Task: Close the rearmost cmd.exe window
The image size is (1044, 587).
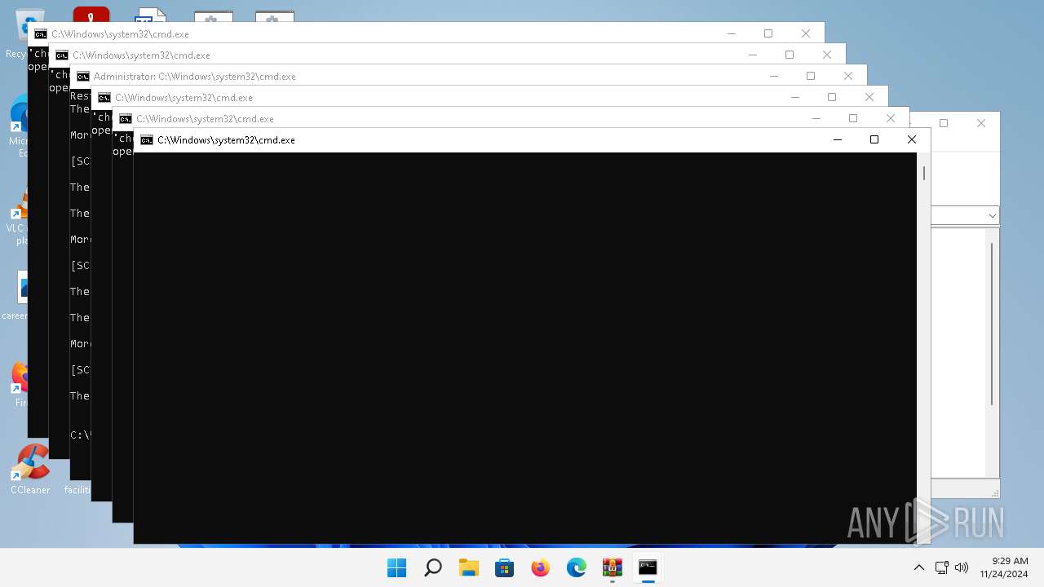Action: pyautogui.click(x=806, y=33)
